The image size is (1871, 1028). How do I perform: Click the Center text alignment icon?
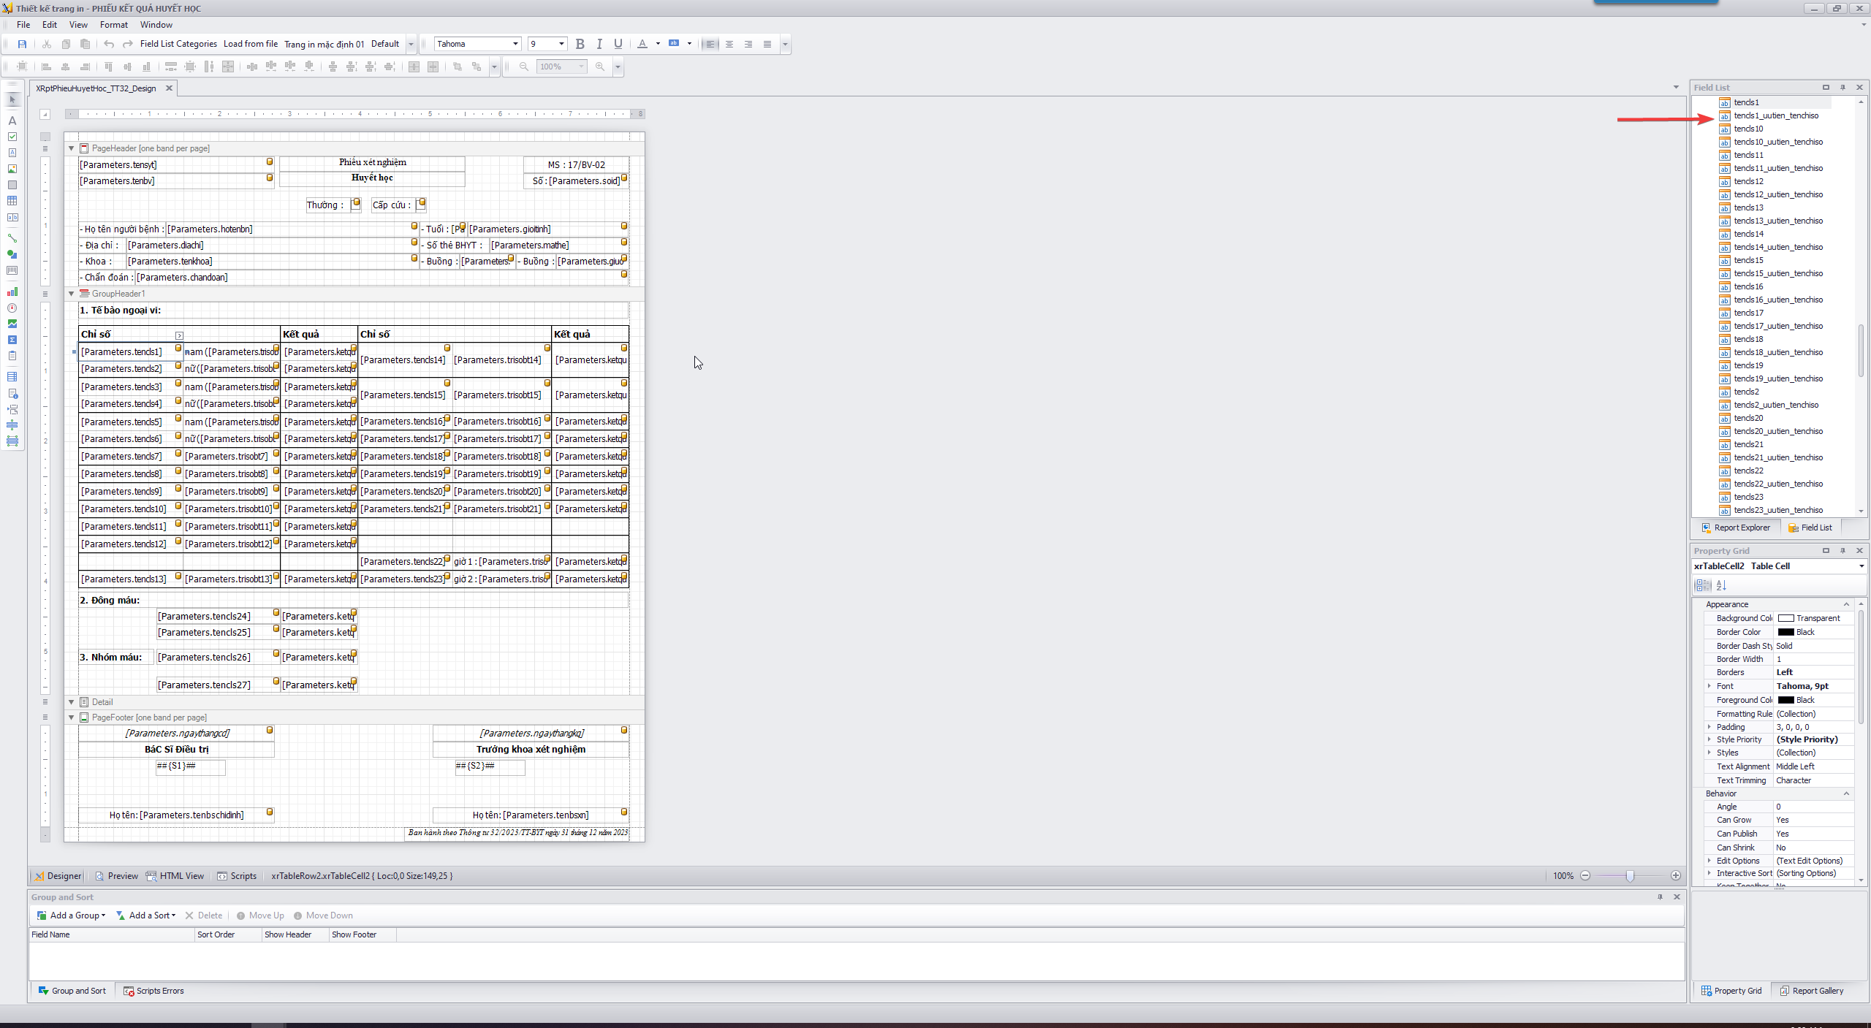click(x=729, y=44)
